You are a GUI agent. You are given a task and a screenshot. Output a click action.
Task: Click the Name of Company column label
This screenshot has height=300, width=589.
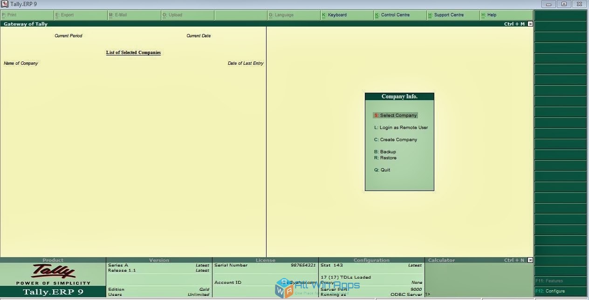tap(21, 63)
